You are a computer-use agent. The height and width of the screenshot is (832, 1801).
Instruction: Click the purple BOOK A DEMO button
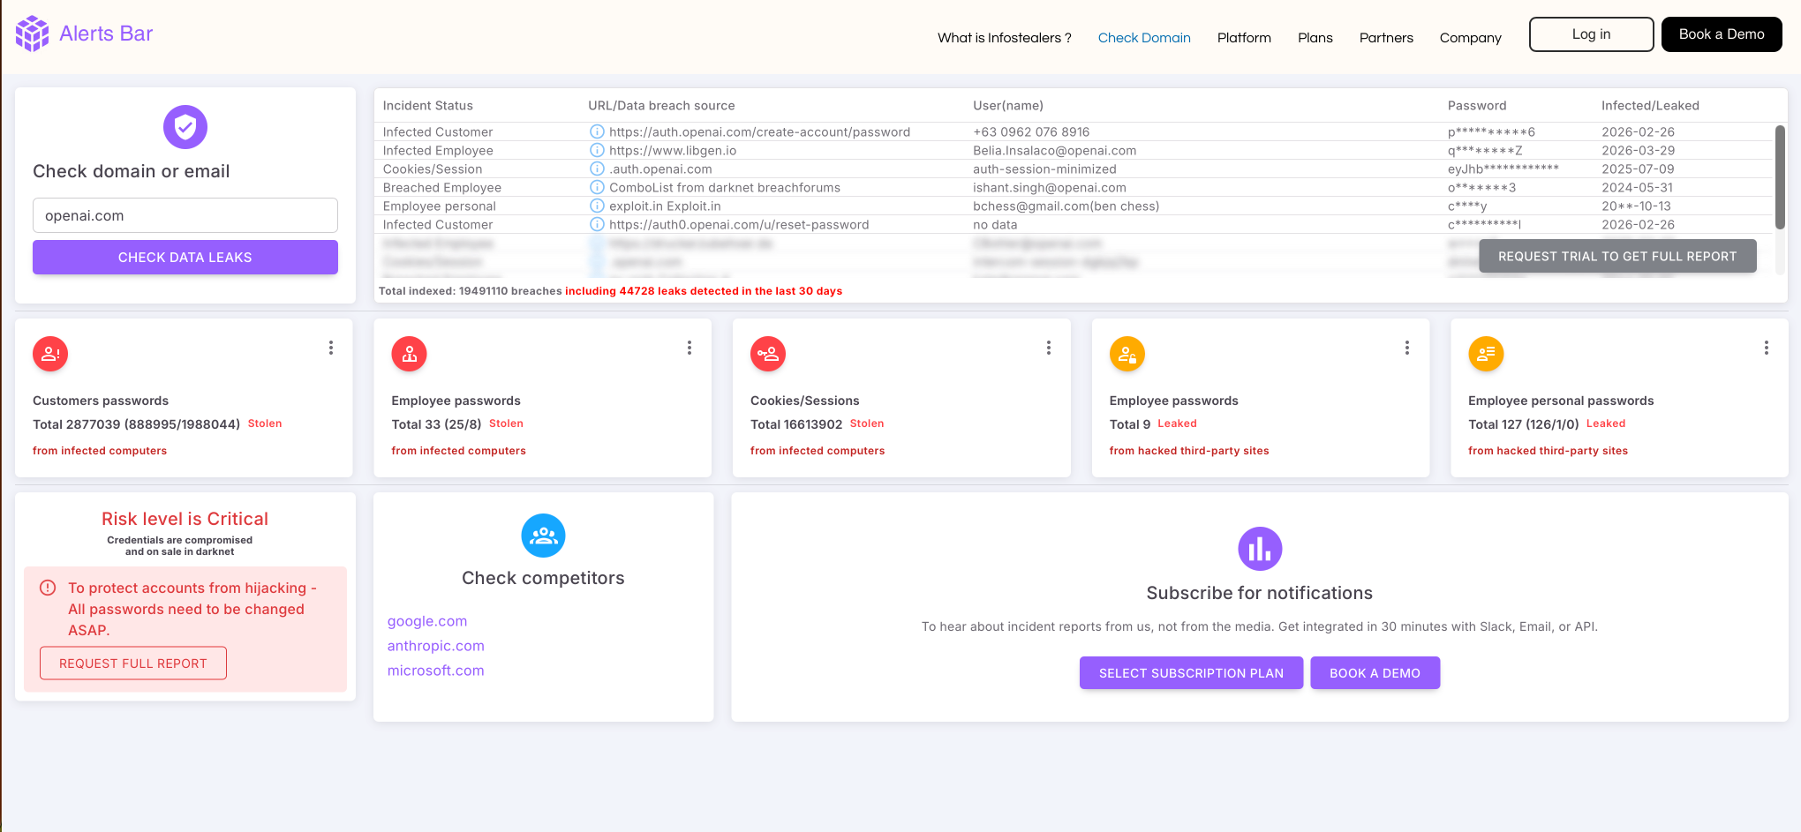[x=1375, y=673]
